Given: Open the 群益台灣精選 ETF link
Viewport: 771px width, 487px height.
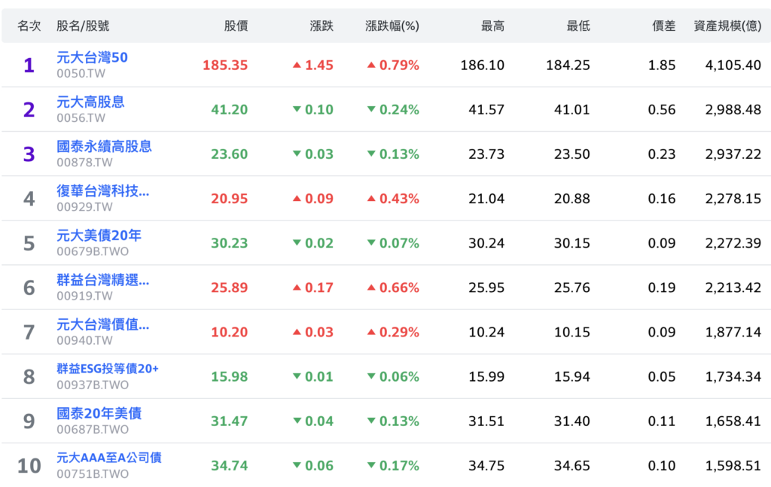Looking at the screenshot, I should point(102,280).
